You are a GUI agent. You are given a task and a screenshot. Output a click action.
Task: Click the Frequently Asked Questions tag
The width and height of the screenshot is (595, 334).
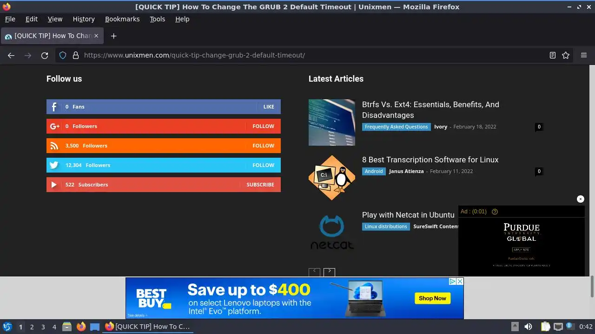pos(396,127)
